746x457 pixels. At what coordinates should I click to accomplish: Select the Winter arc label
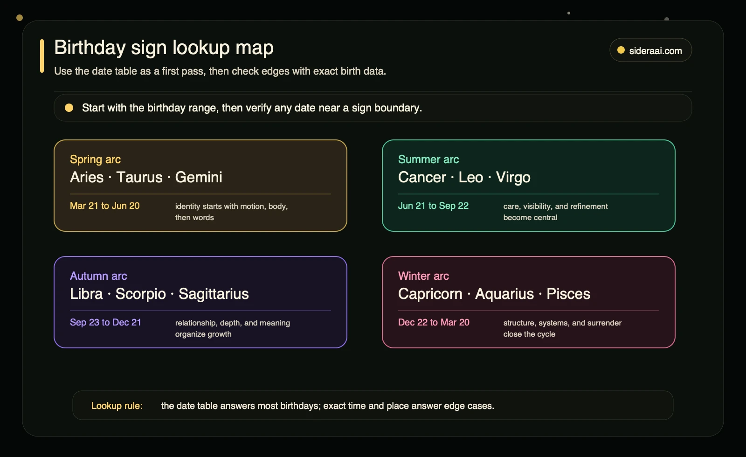click(423, 276)
